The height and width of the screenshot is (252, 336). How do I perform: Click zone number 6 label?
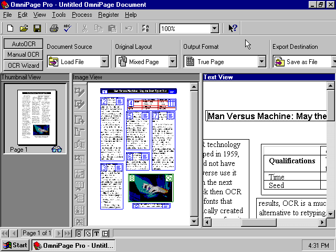click(x=130, y=156)
